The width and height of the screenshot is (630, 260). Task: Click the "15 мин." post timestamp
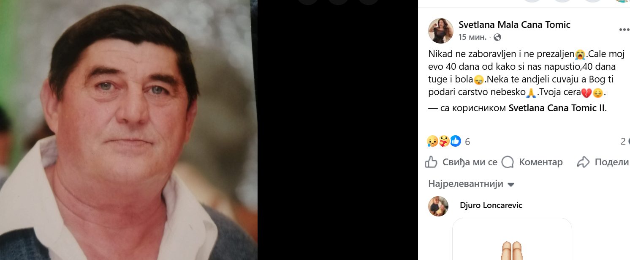click(x=472, y=37)
